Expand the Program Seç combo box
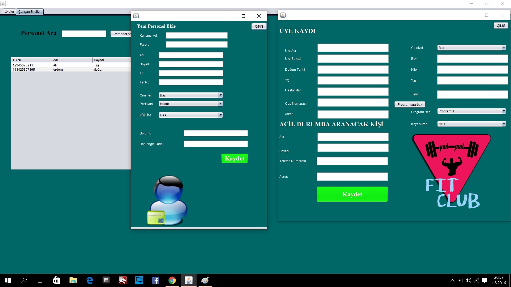511x287 pixels. coord(471,111)
